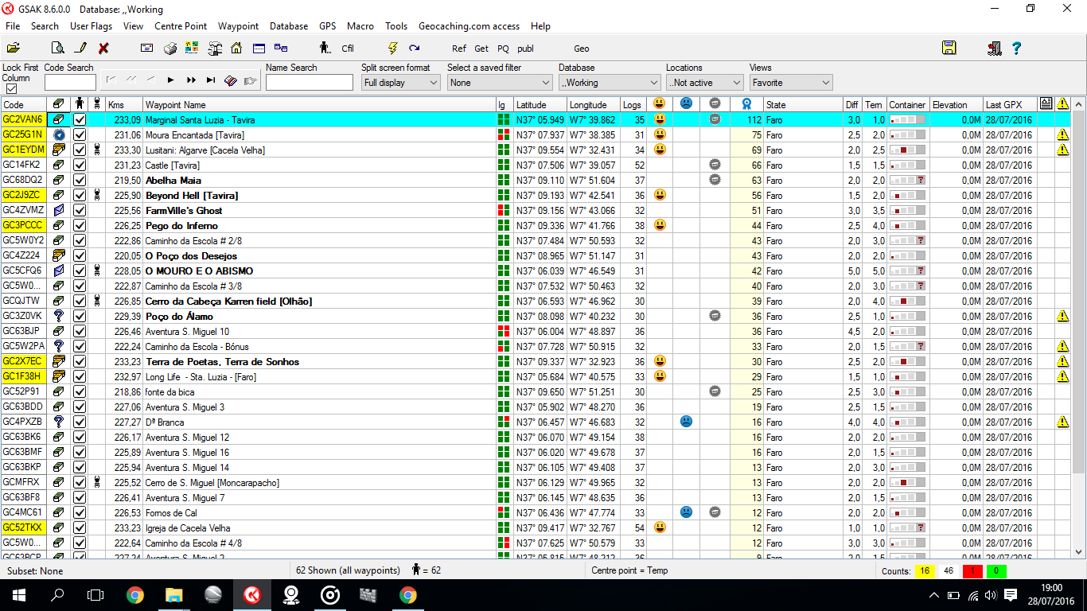Click the printer toolbar icon
Viewport: 1087px width, 611px height.
click(x=169, y=49)
